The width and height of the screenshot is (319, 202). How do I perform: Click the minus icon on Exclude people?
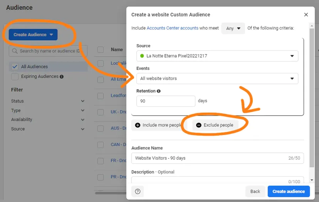tap(199, 125)
